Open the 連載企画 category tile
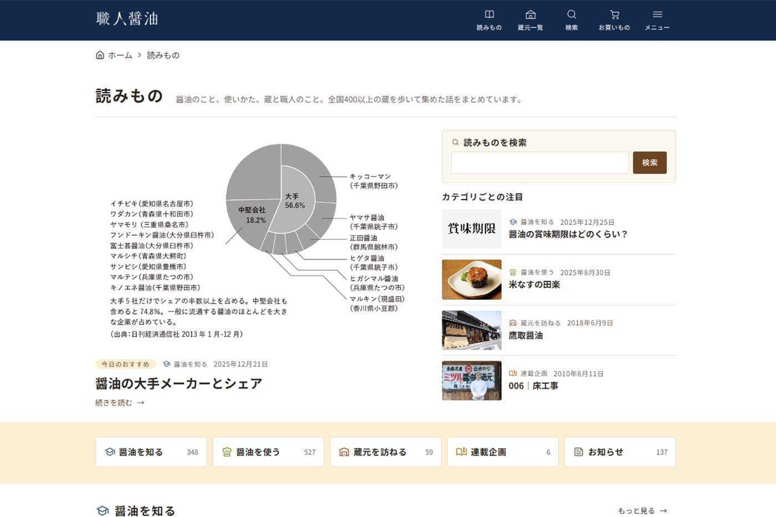 (x=503, y=452)
